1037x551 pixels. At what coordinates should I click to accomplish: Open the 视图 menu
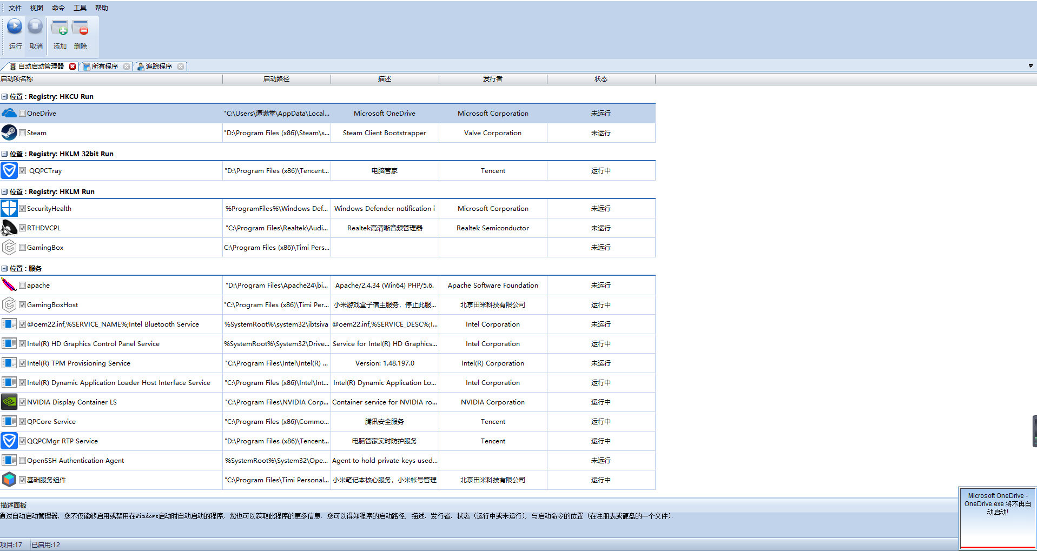(37, 8)
